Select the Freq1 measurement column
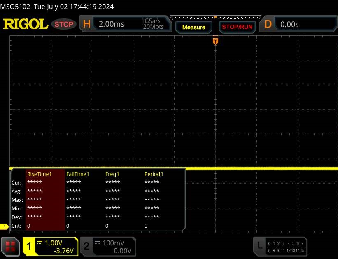This screenshot has height=259, width=338. pyautogui.click(x=112, y=174)
